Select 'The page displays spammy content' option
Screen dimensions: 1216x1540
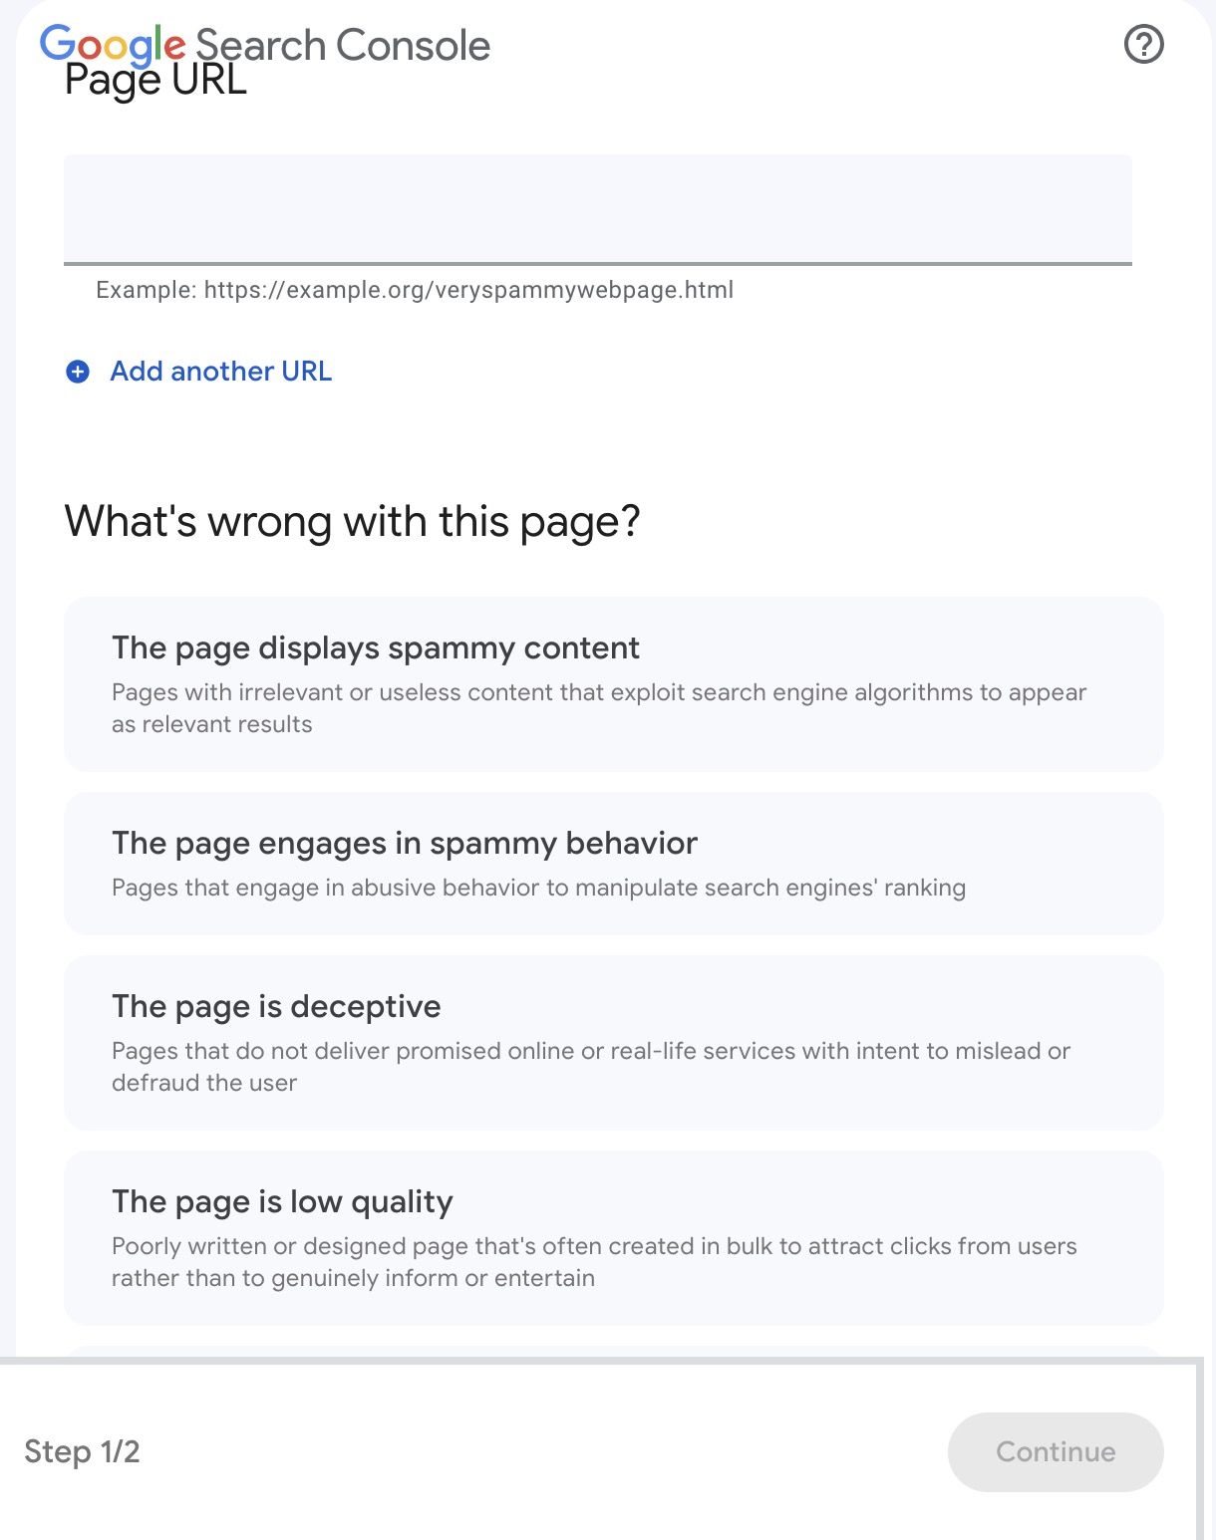[614, 684]
